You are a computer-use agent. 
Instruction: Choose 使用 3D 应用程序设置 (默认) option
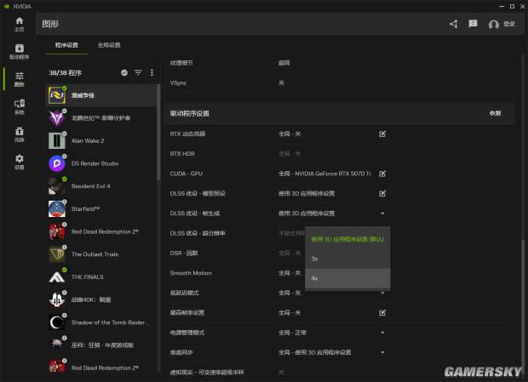(x=347, y=239)
